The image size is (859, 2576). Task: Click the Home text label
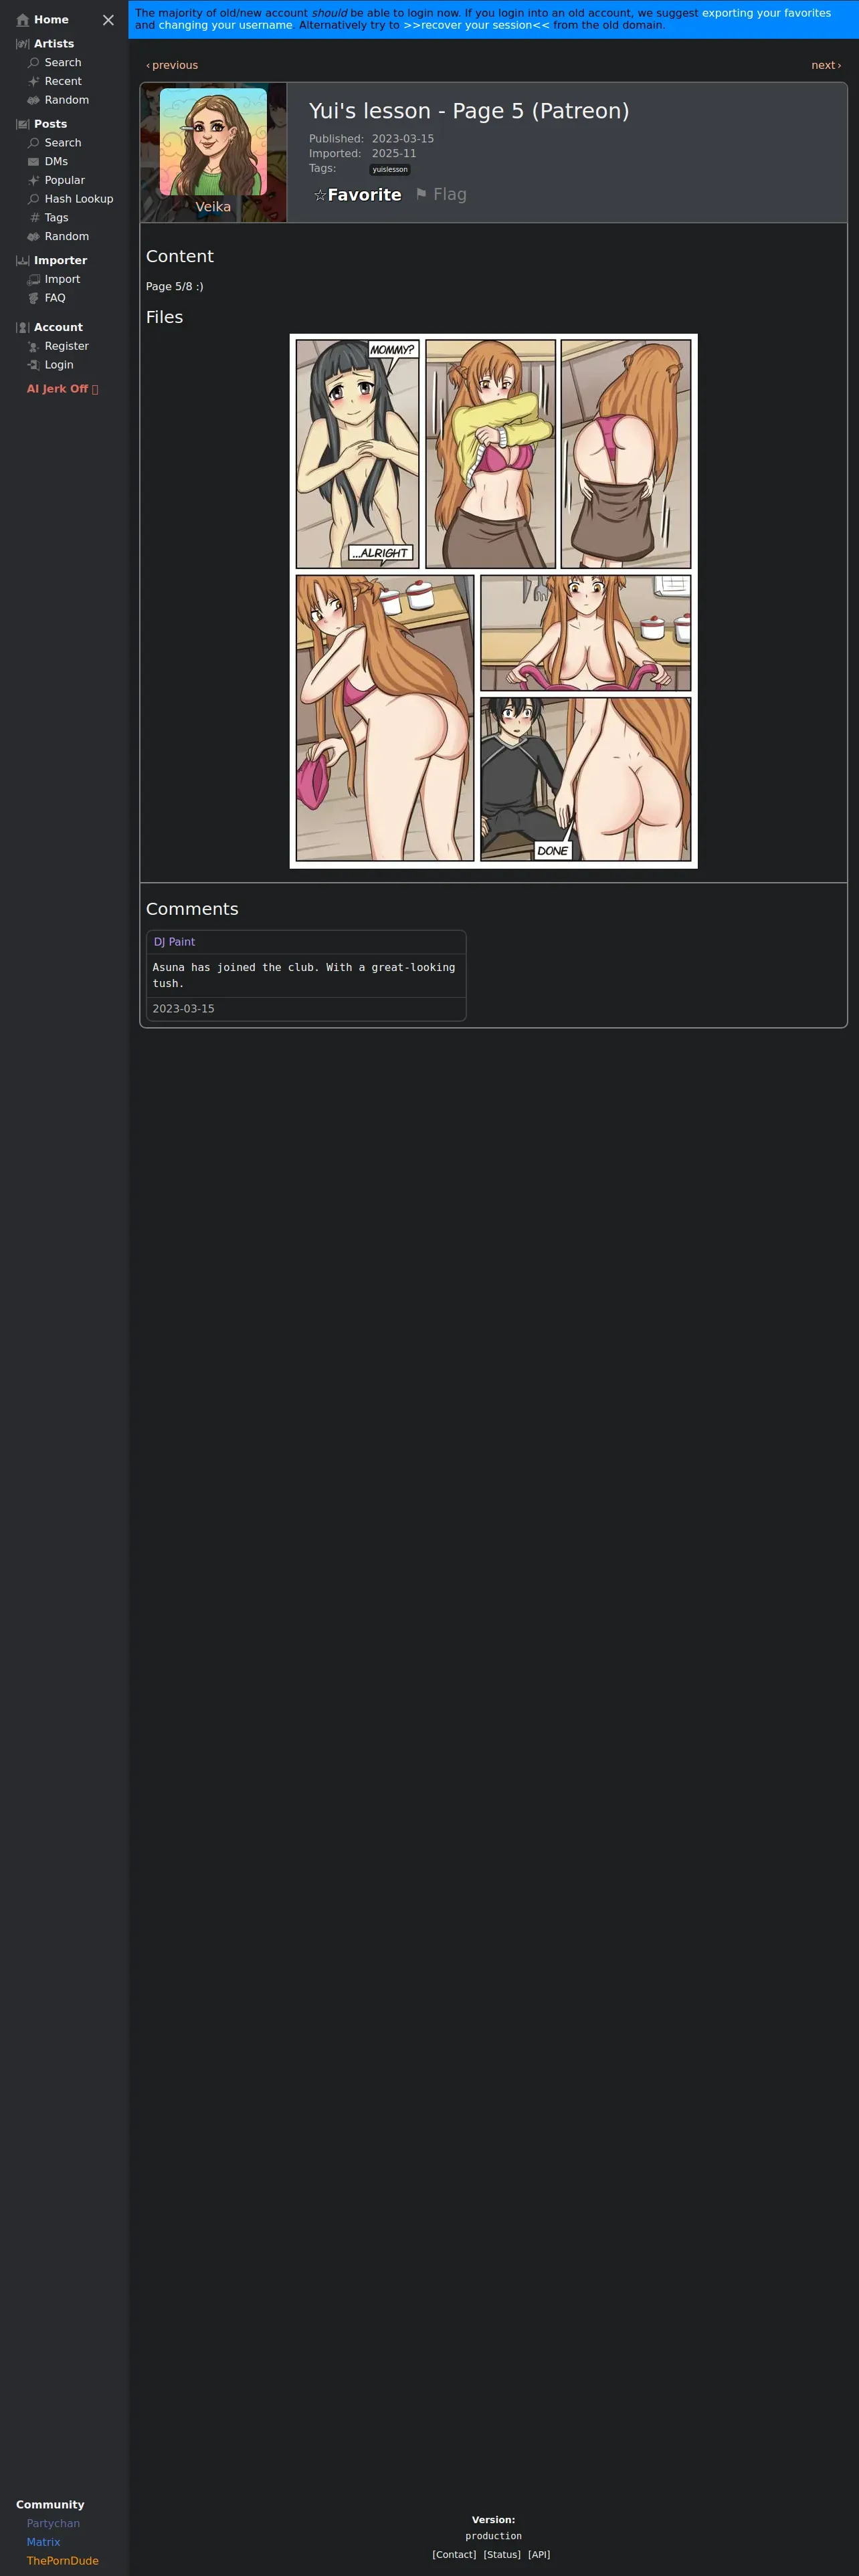(x=51, y=20)
